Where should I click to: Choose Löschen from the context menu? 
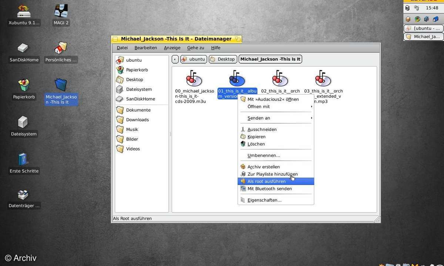[276, 144]
